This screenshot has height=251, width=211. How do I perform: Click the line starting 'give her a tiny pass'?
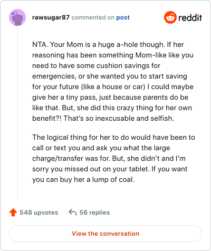[110, 97]
